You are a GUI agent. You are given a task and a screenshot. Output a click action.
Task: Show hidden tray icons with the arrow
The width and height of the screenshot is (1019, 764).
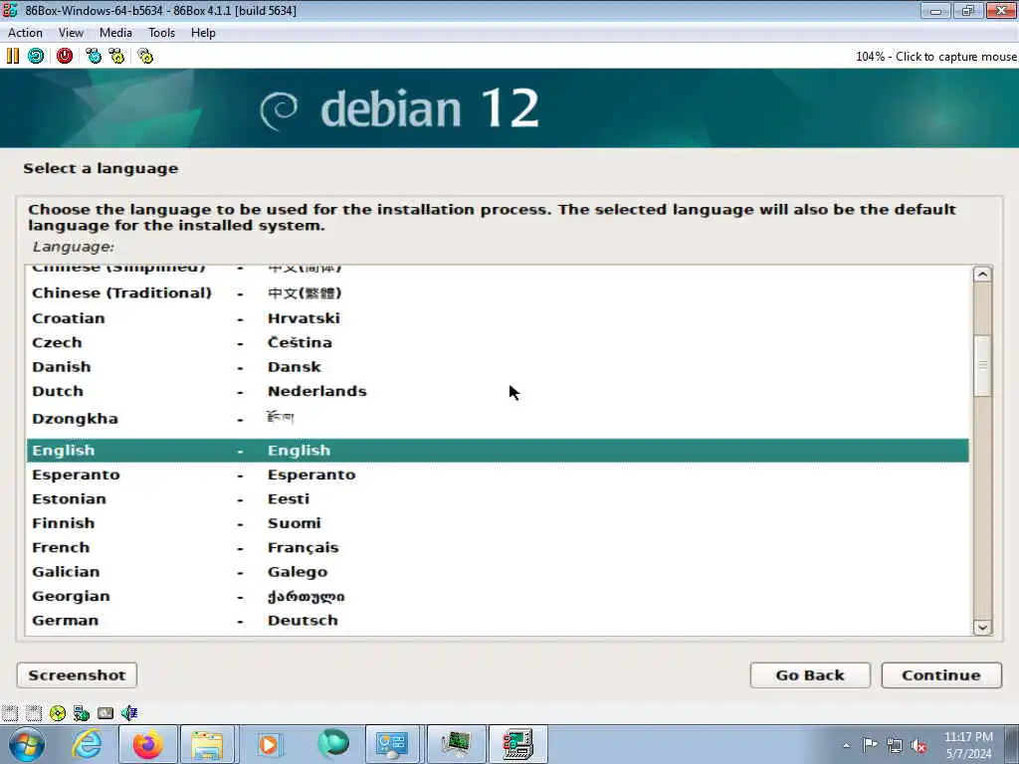[846, 745]
